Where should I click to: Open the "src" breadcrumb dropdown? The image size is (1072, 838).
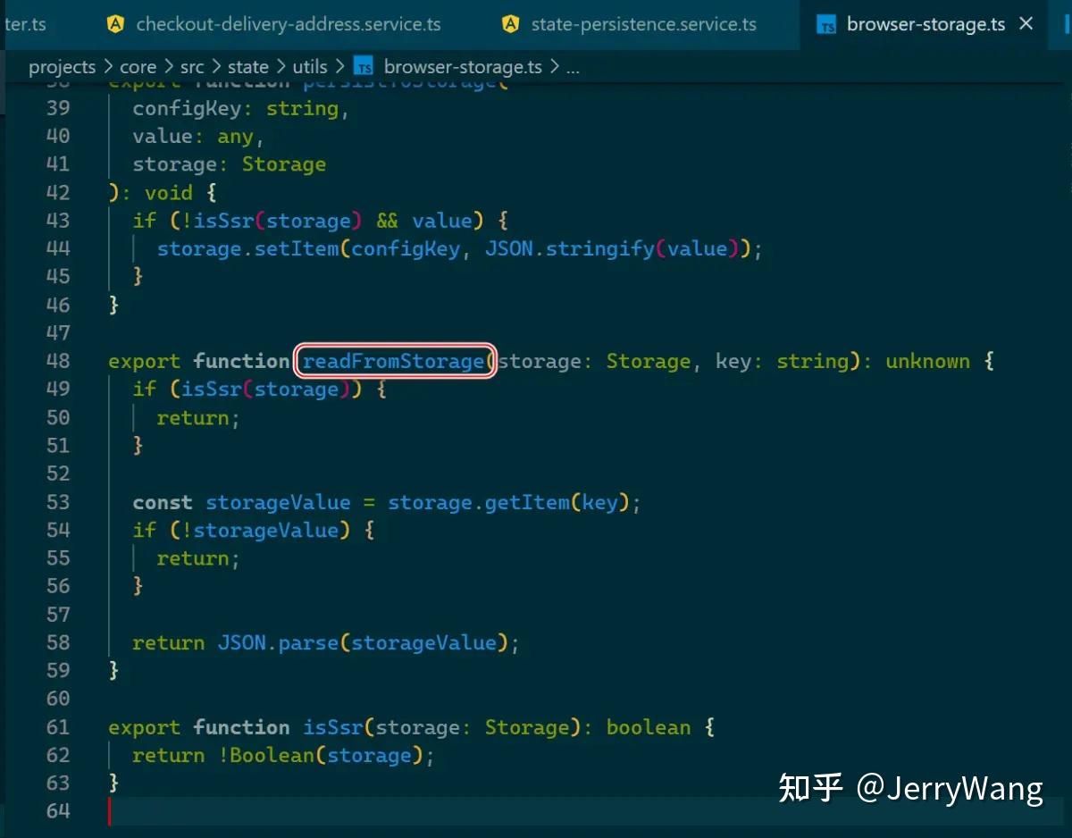click(x=192, y=66)
